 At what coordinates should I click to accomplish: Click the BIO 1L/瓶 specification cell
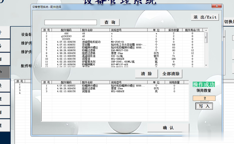click(117, 56)
